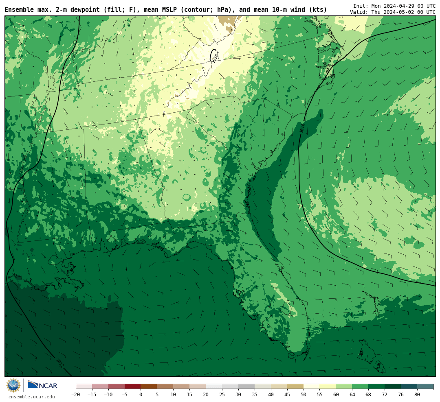The height and width of the screenshot is (402, 440).
Task: Pick the dark teal swatch between 76 and 80
Action: pyautogui.click(x=409, y=387)
